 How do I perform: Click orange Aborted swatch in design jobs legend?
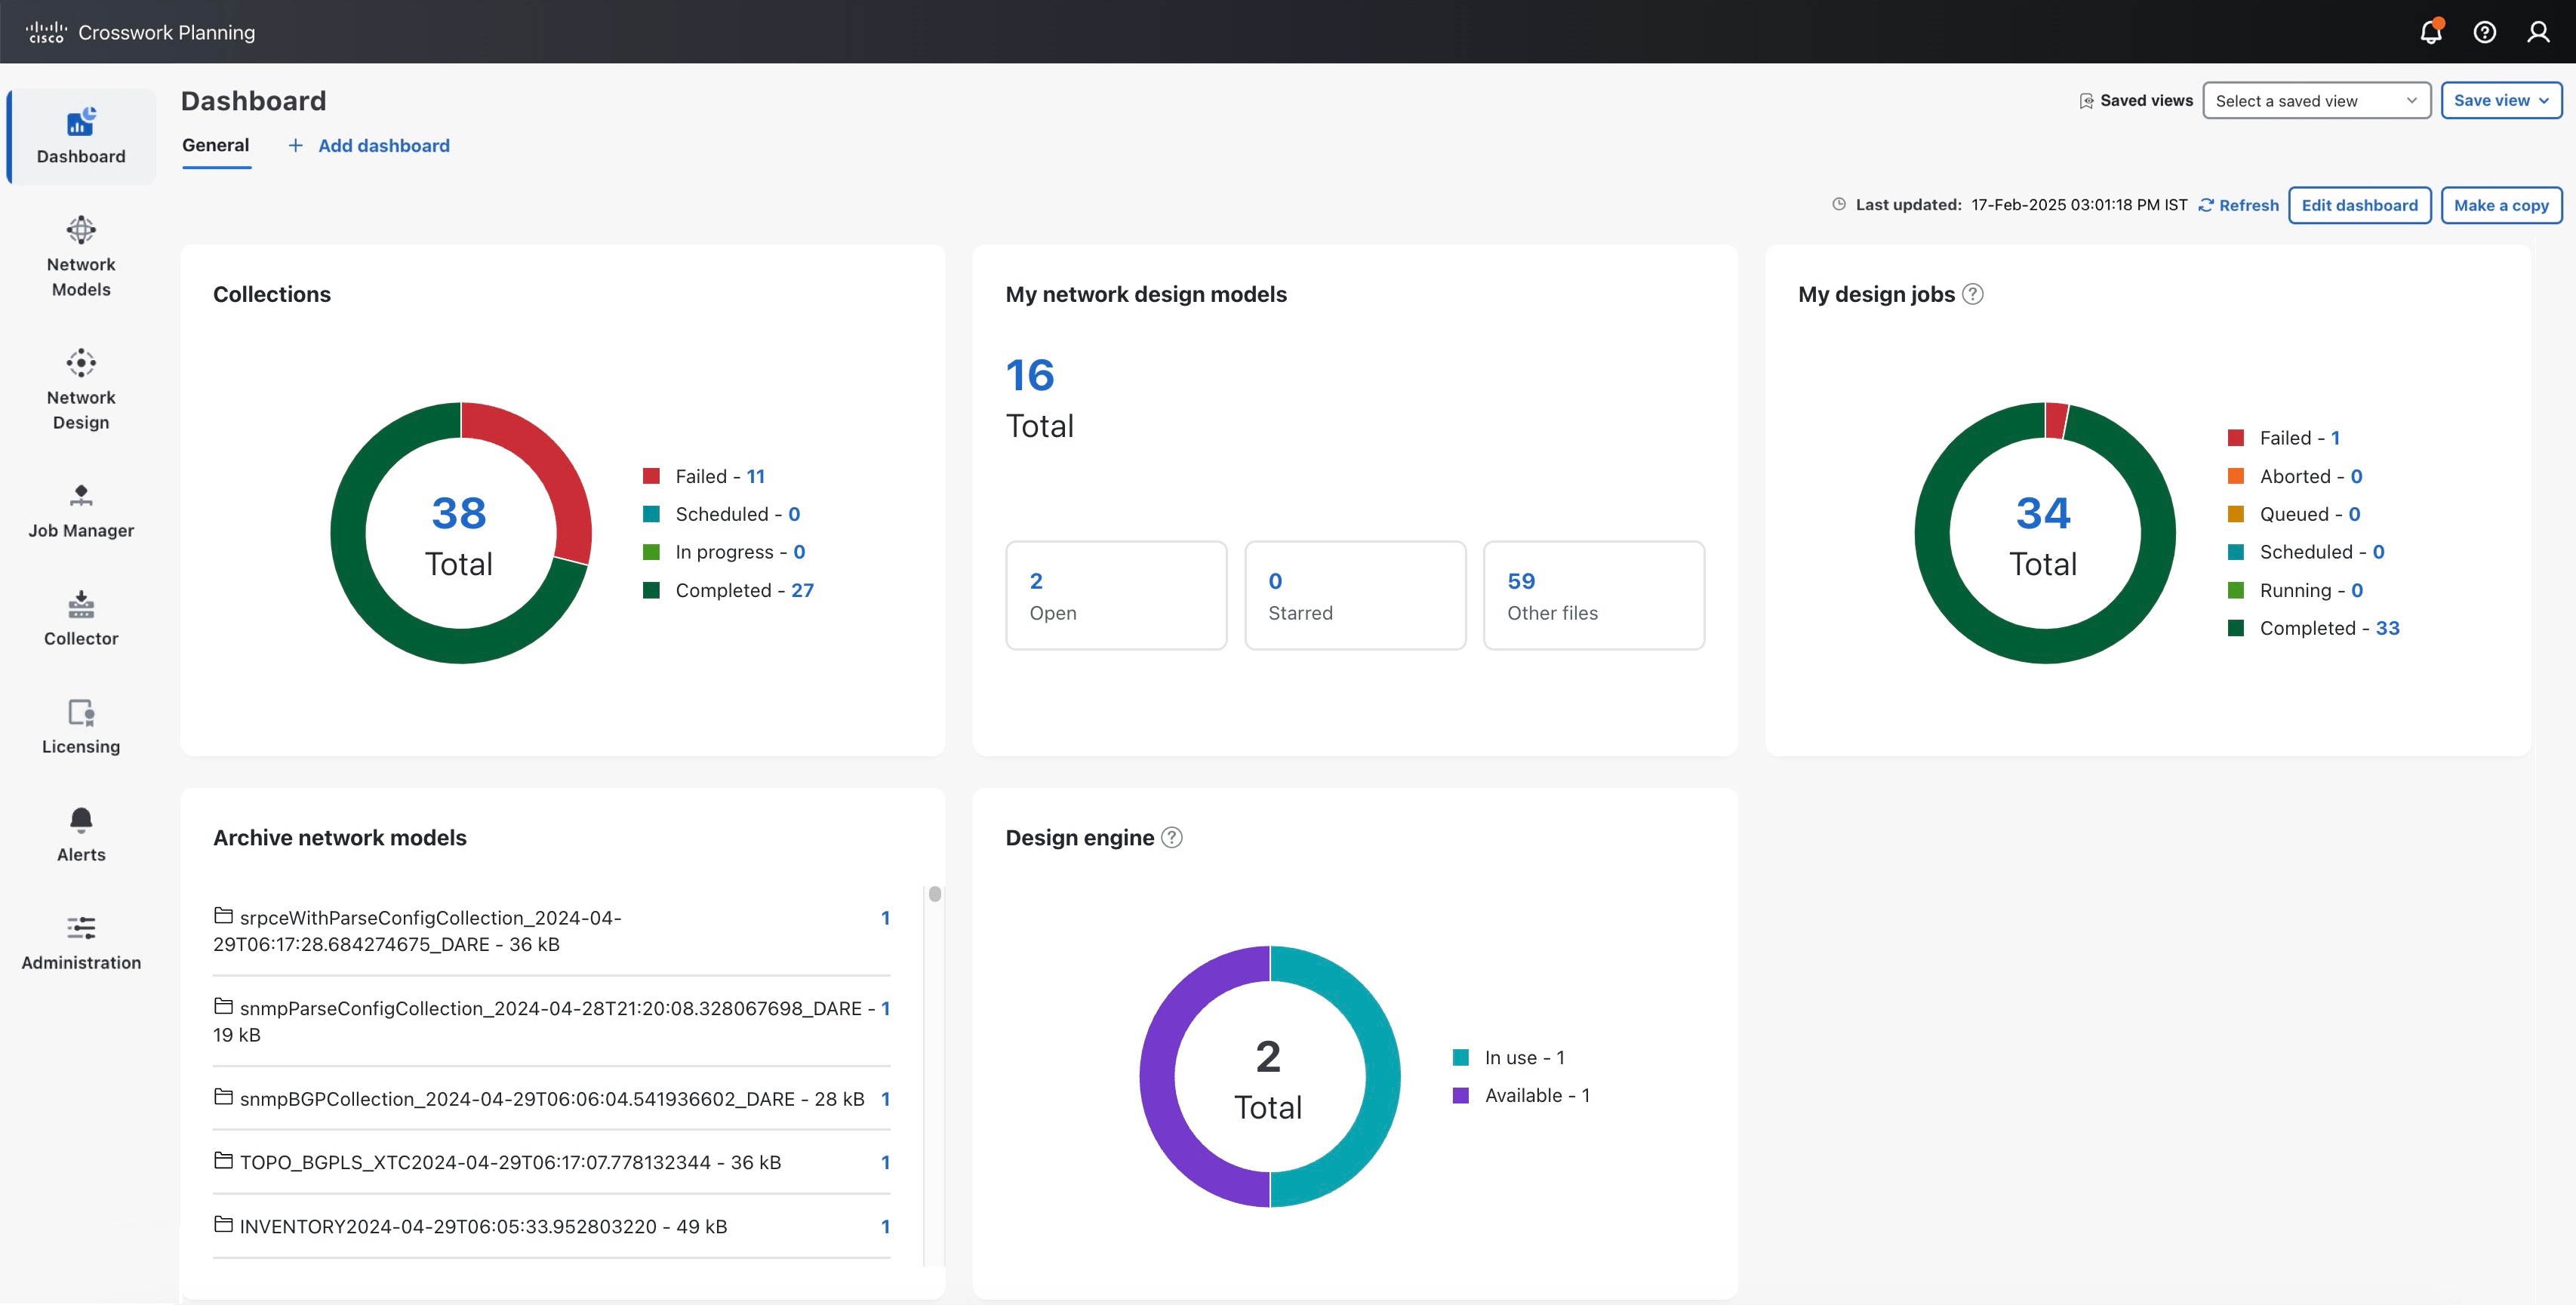tap(2236, 476)
